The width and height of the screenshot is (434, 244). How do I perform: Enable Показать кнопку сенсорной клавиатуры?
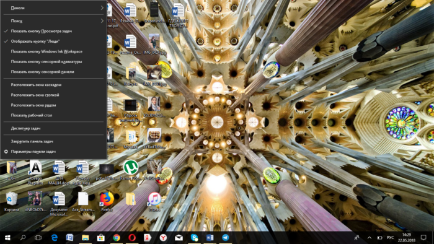[54, 62]
